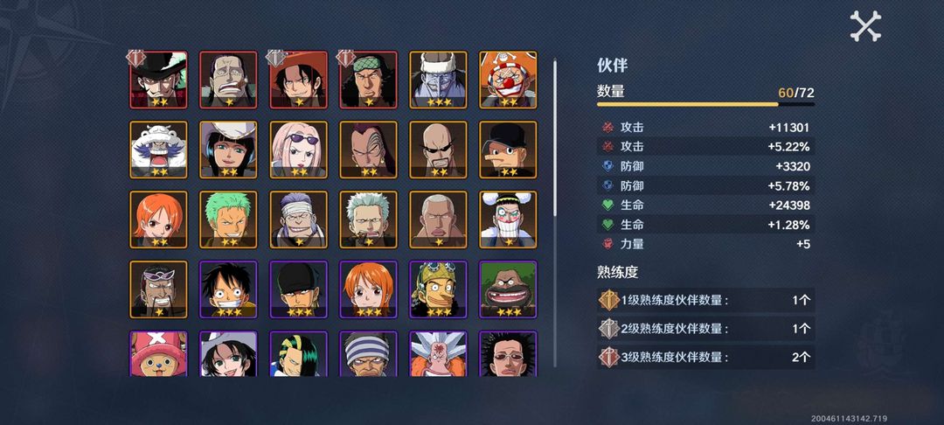The height and width of the screenshot is (425, 944).
Task: Select Buggy the clown portrait
Action: (508, 80)
